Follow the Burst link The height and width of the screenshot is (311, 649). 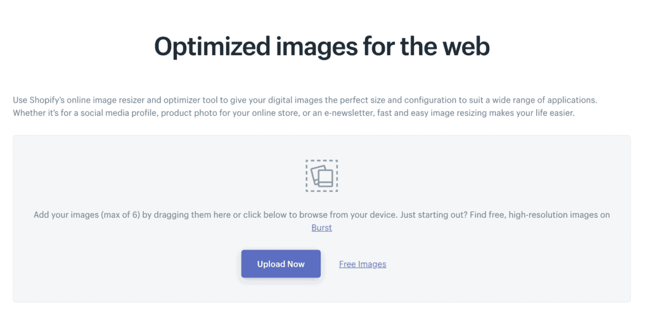click(321, 227)
